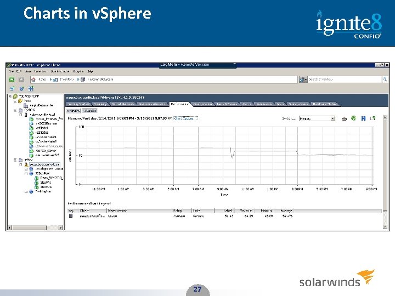Click the Average column header in legend
This screenshot has height=296, width=395.
point(284,210)
